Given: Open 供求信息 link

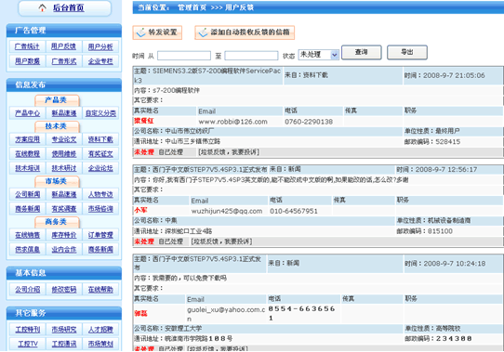Looking at the screenshot, I should pyautogui.click(x=27, y=249).
